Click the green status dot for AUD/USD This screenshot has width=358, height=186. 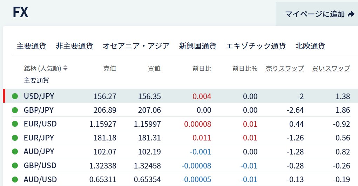click(15, 179)
